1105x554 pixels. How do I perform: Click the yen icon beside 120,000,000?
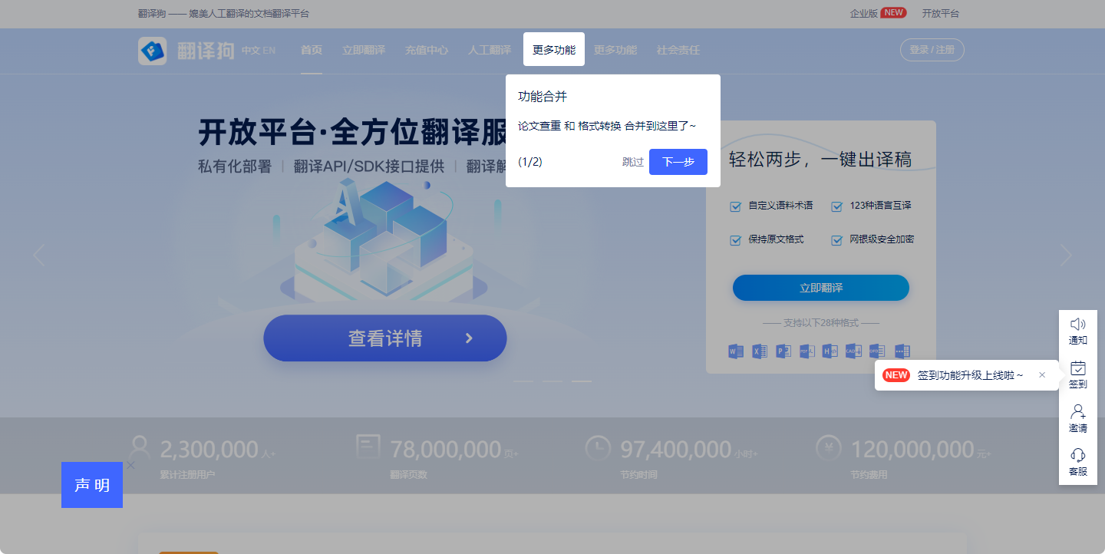point(830,447)
